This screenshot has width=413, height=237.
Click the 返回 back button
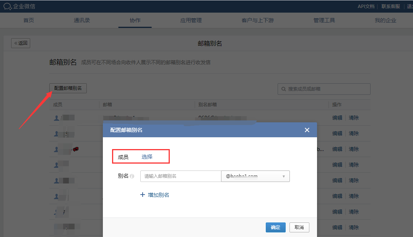[x=21, y=43]
